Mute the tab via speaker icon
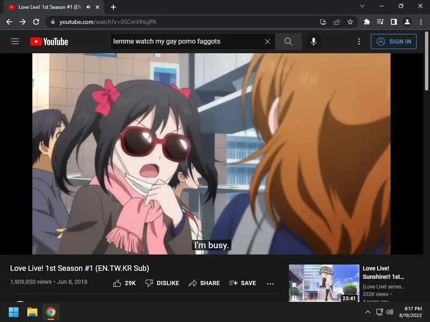This screenshot has width=430, height=322. pos(88,7)
